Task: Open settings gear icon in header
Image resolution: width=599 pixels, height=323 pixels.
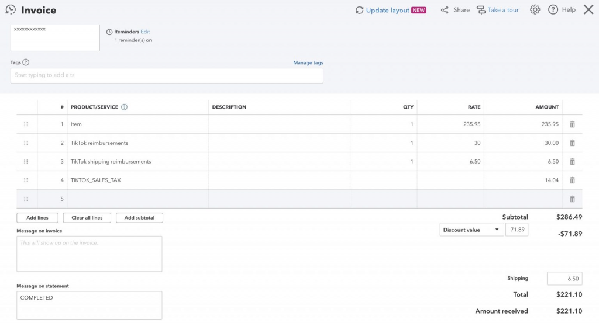Action: point(535,10)
